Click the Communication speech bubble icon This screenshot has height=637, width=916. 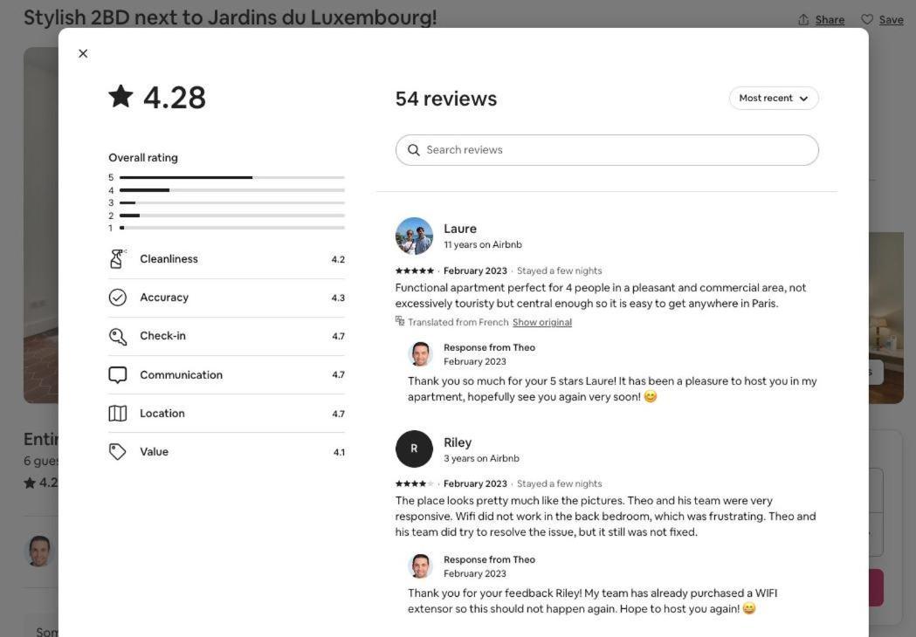pos(117,375)
